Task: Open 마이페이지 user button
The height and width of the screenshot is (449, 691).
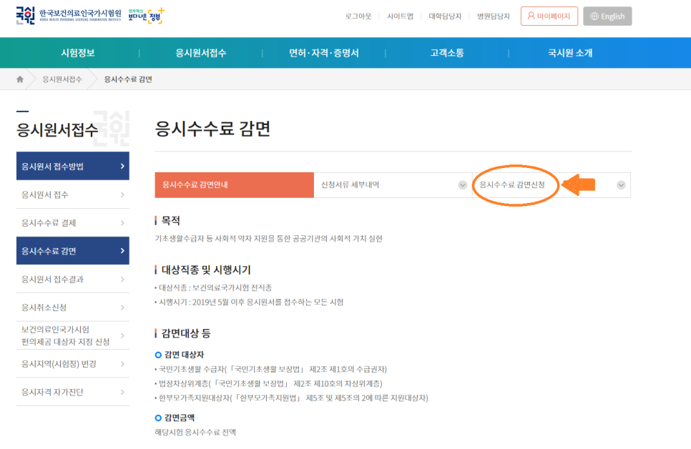Action: (549, 16)
